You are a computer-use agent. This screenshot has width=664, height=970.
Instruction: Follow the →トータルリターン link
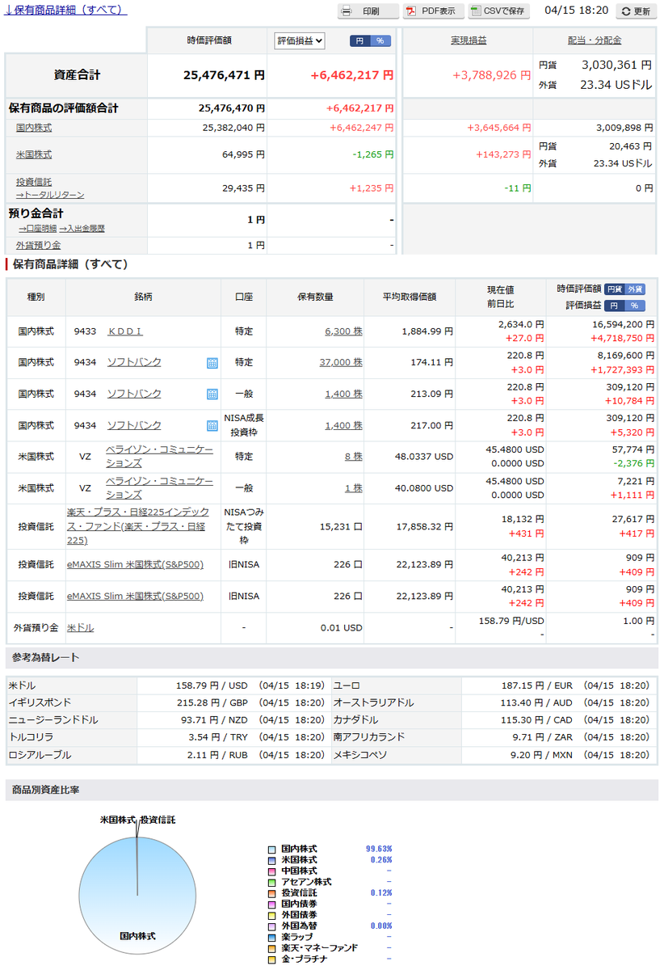click(x=50, y=194)
